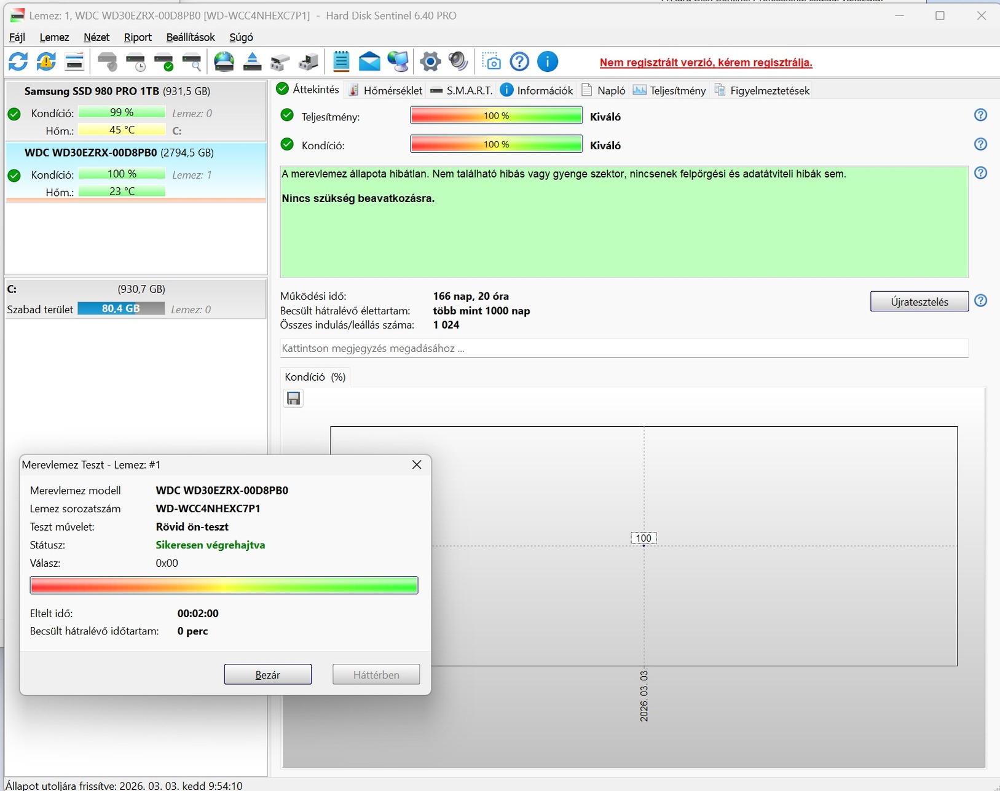Open the Fájl menu

pos(17,37)
